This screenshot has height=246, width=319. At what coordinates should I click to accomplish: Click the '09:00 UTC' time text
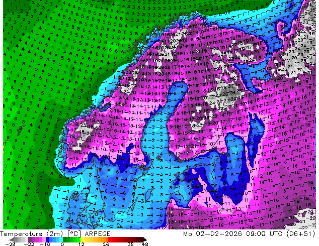(264, 234)
